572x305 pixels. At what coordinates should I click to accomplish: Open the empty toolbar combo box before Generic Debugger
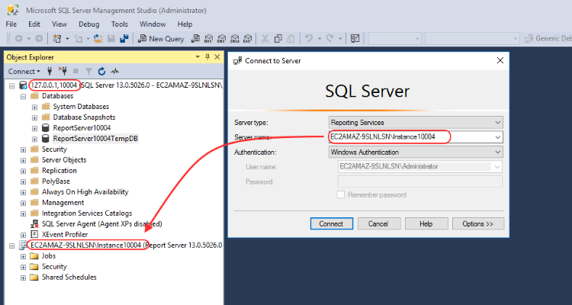[472, 38]
